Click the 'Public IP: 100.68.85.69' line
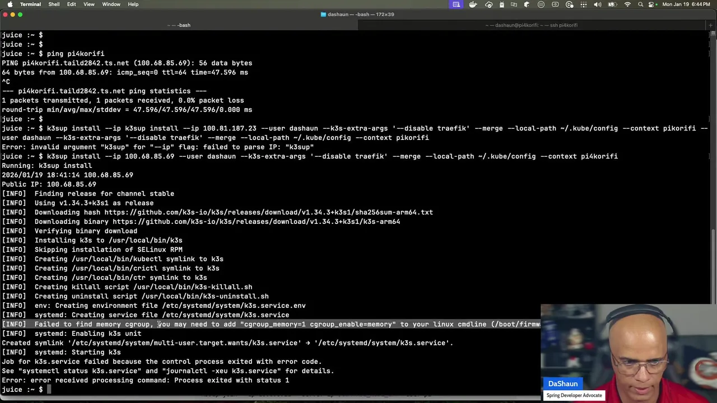The width and height of the screenshot is (717, 403). (x=49, y=184)
